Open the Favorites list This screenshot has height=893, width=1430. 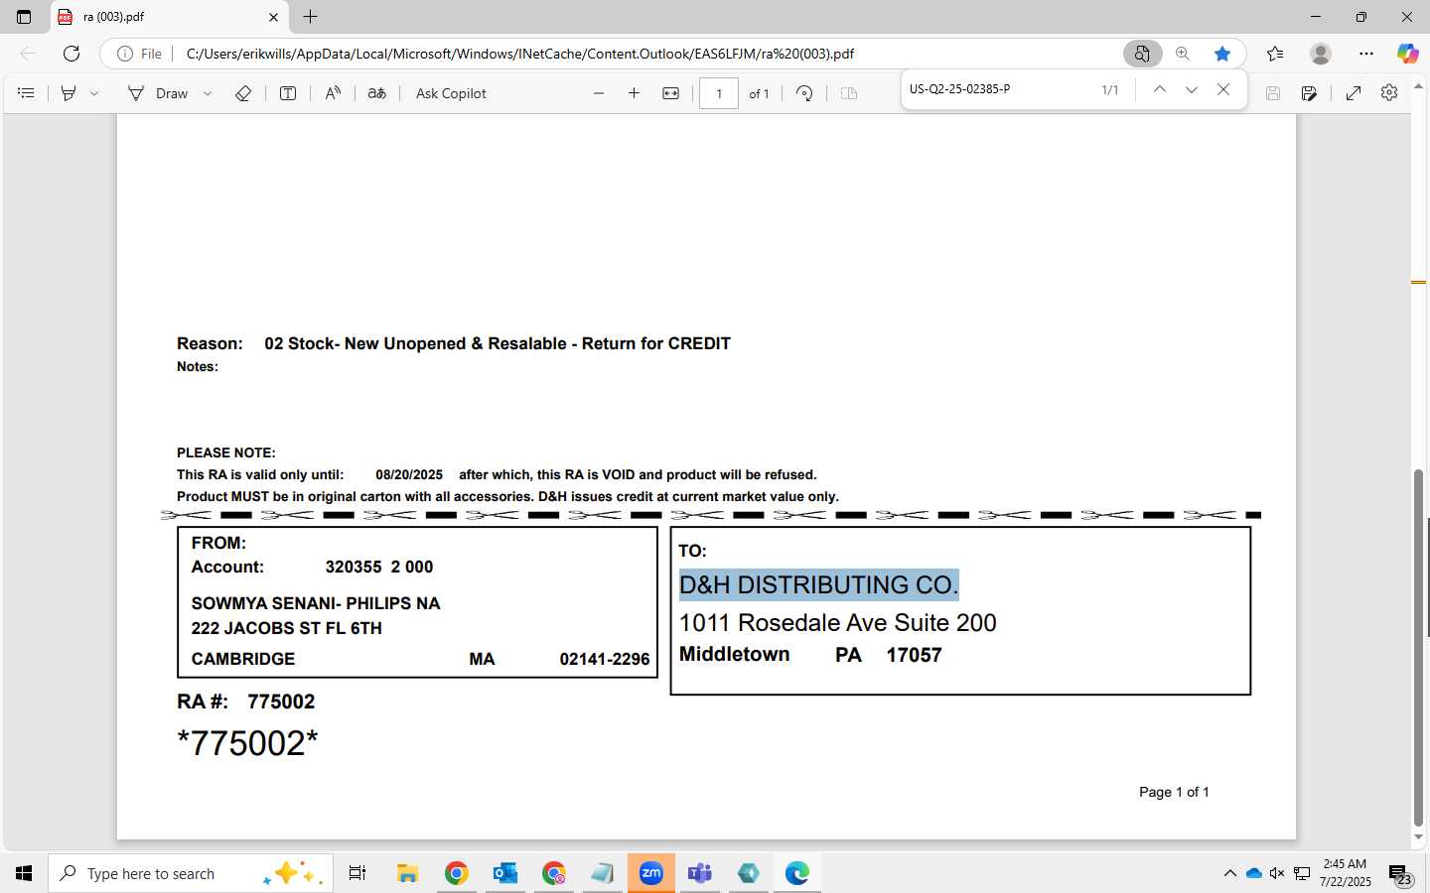[1275, 54]
